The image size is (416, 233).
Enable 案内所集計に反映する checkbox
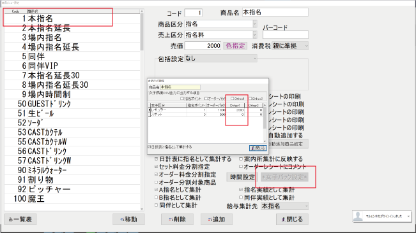pos(241,159)
